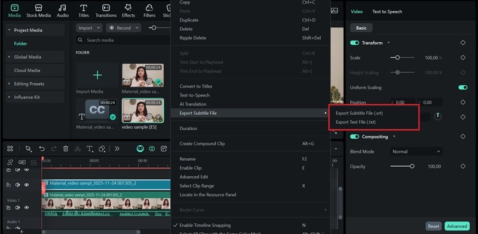Click the Search media field
The image size is (478, 234).
[x=123, y=40]
